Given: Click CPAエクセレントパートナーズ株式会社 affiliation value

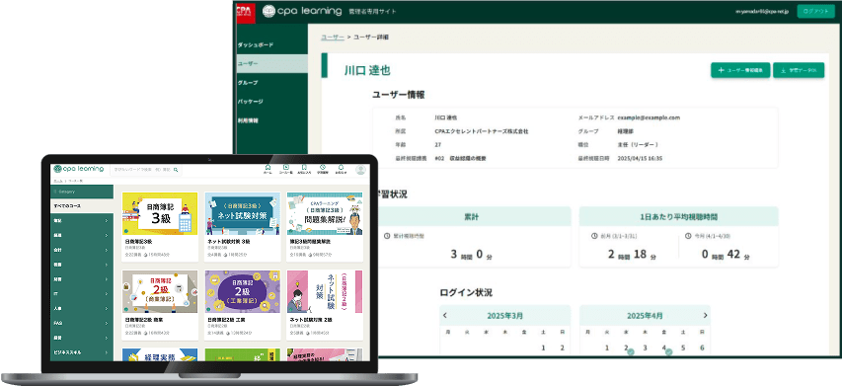Looking at the screenshot, I should [481, 131].
